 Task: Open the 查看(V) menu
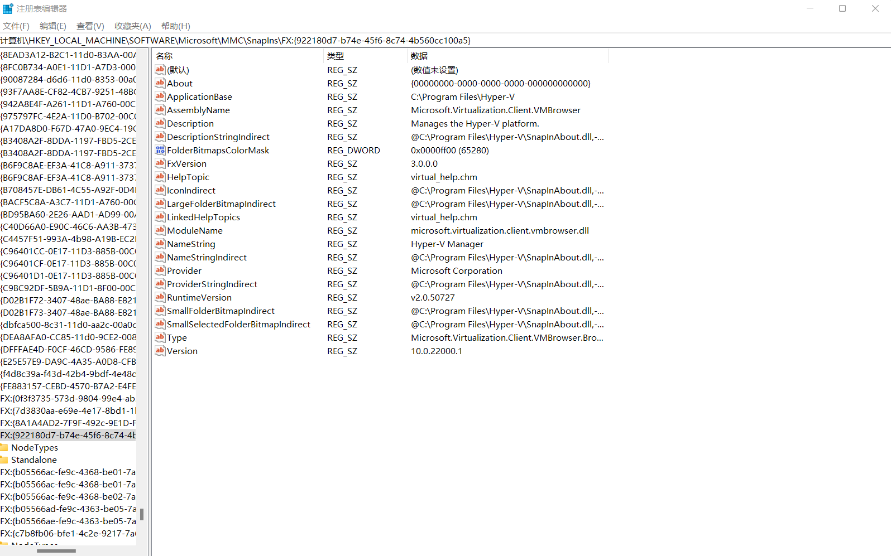(90, 26)
